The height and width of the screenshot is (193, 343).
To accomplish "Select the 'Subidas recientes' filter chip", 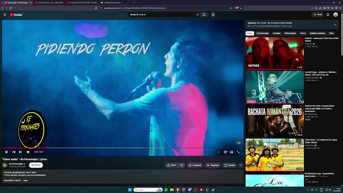I will 317,33.
